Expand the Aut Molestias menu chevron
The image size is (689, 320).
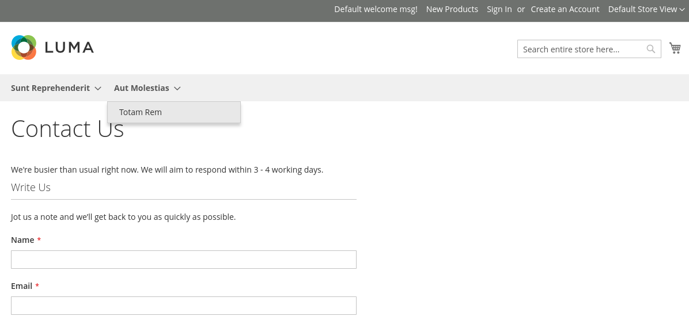coord(177,88)
